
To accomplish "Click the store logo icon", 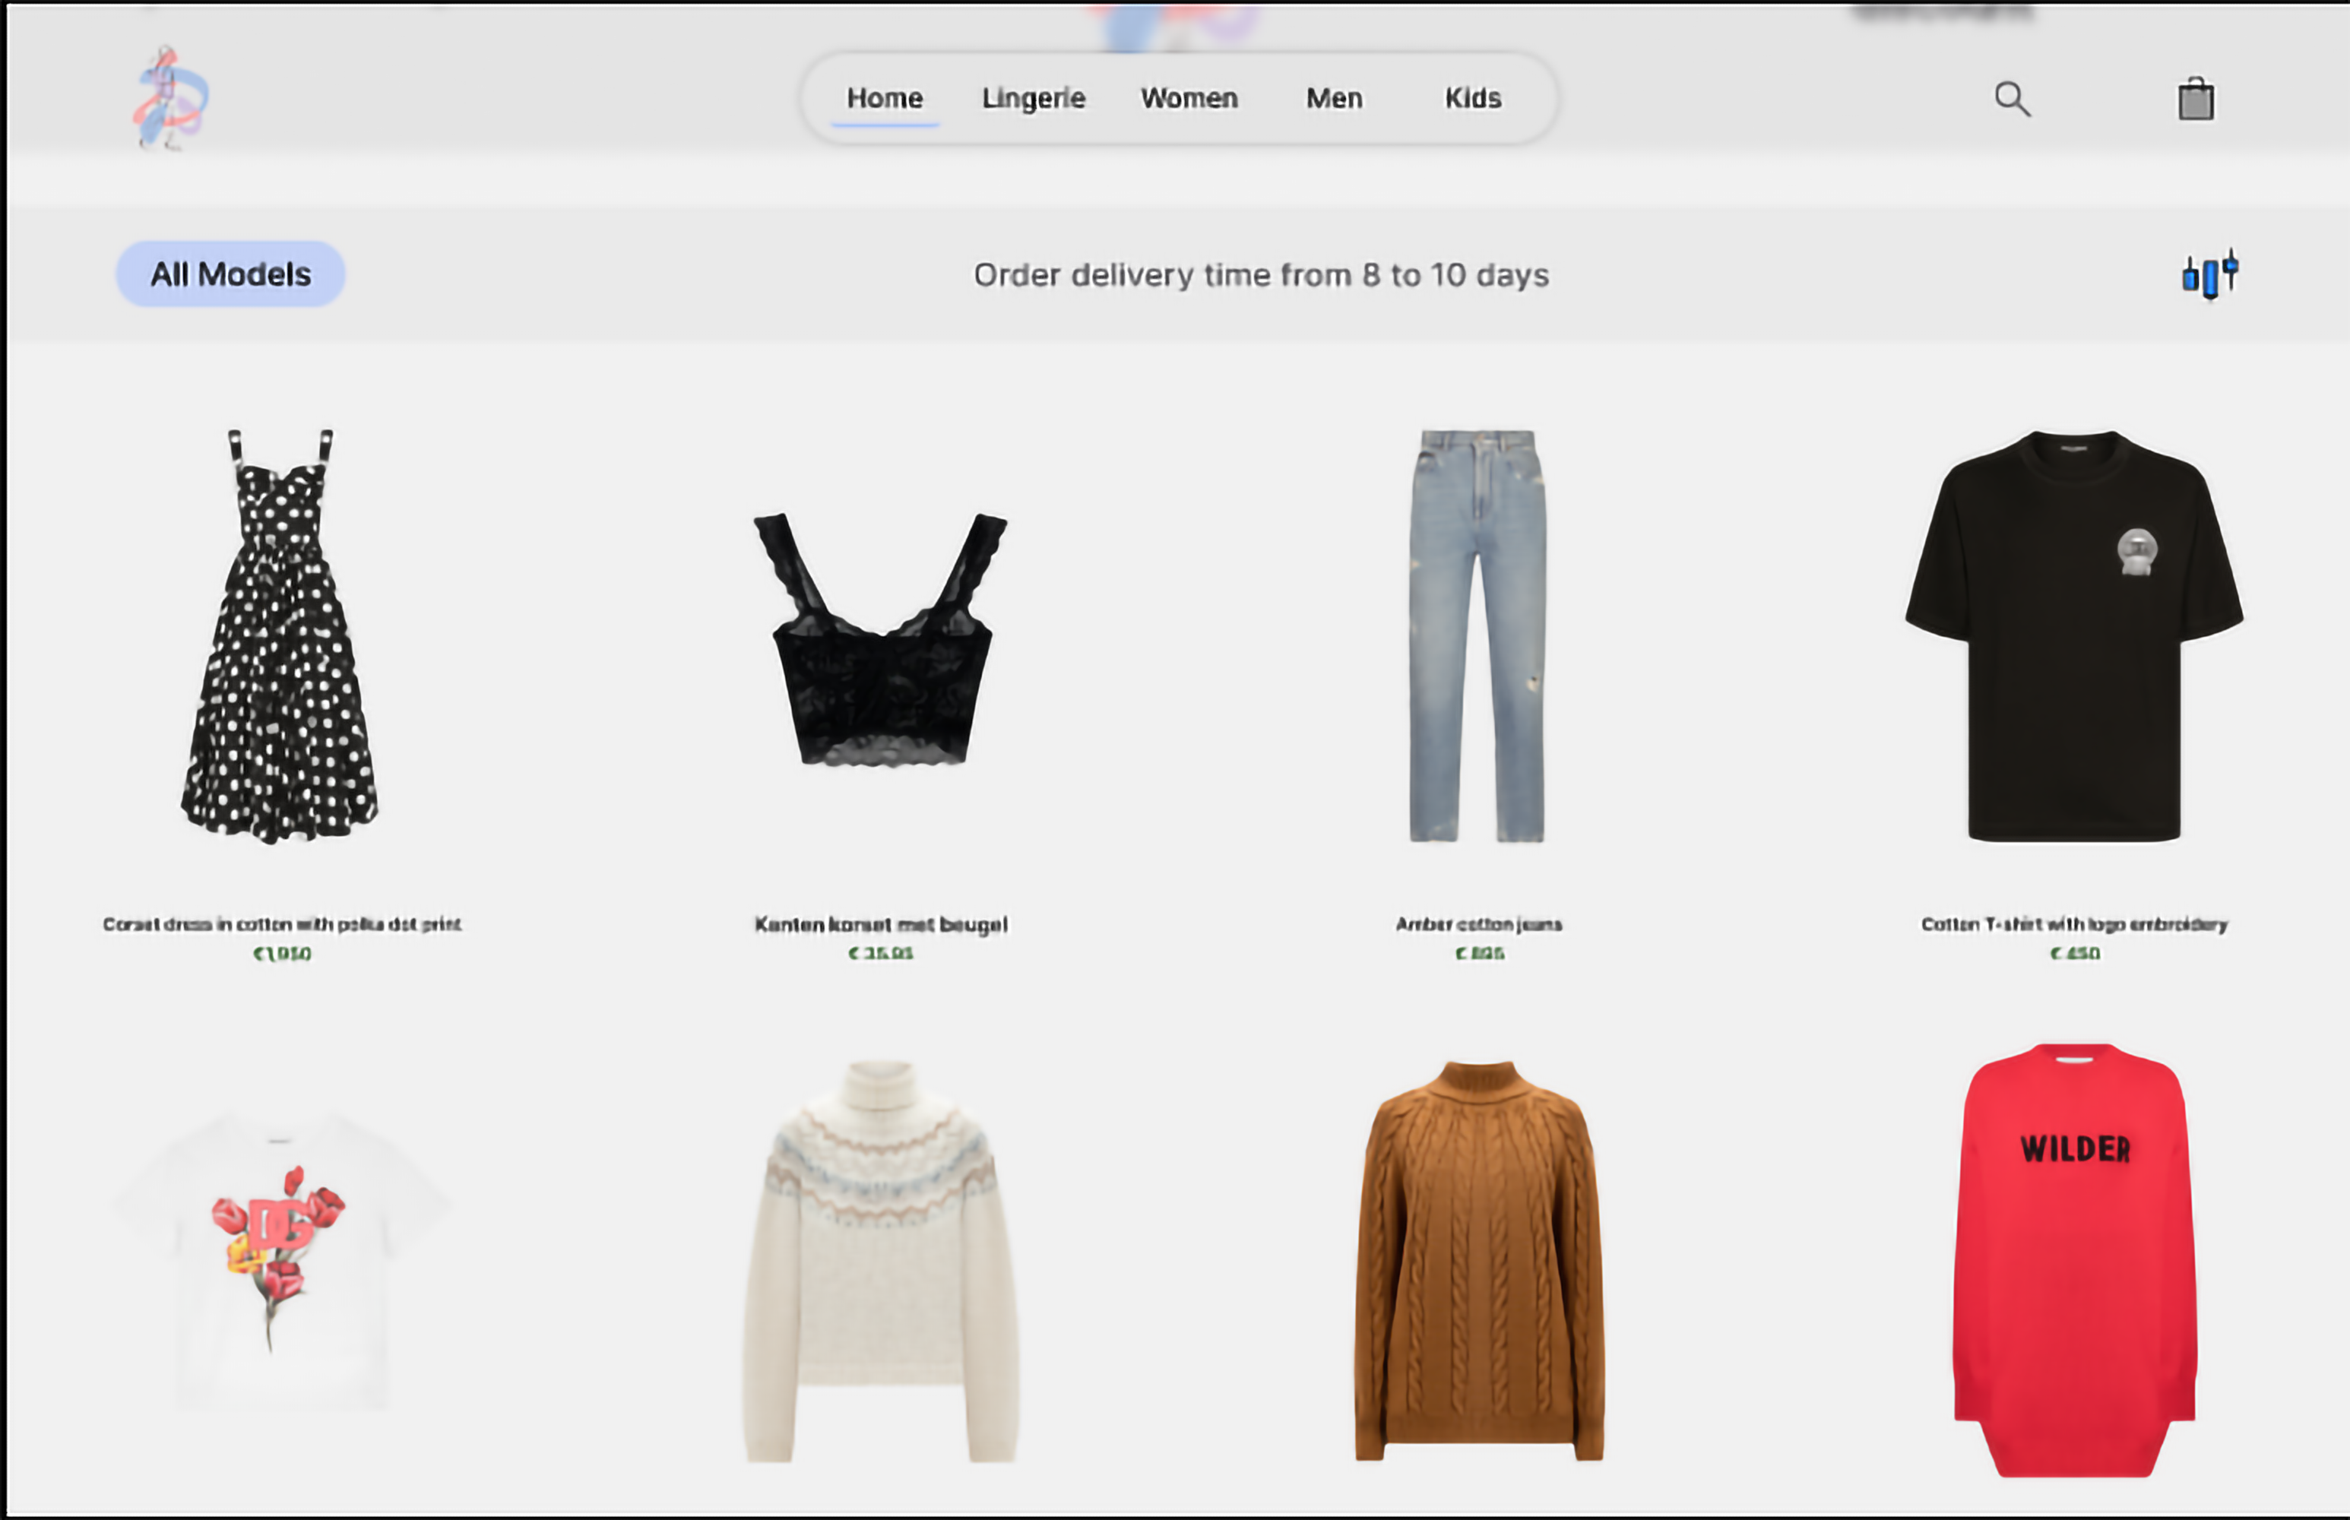I will (171, 99).
